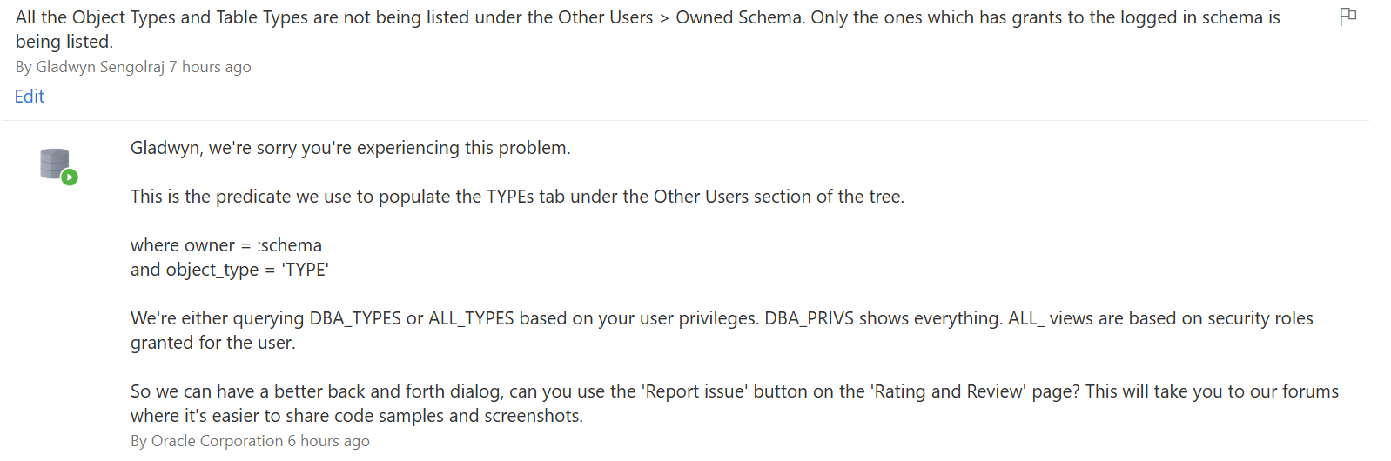Click the 'Gladwyn, we're sorry' reply line
This screenshot has width=1391, height=461.
[351, 148]
